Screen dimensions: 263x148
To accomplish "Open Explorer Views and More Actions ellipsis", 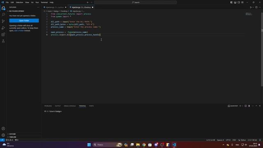I will [x=38, y=7].
